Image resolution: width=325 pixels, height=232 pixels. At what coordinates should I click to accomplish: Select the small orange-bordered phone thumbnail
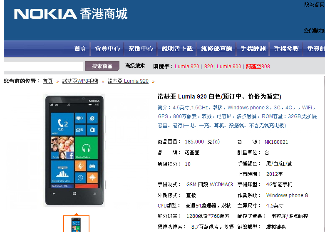[76, 224]
